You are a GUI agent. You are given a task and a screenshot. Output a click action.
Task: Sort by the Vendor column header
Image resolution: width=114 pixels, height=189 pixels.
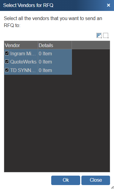(21, 45)
